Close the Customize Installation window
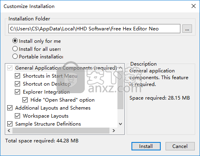 click(x=194, y=6)
